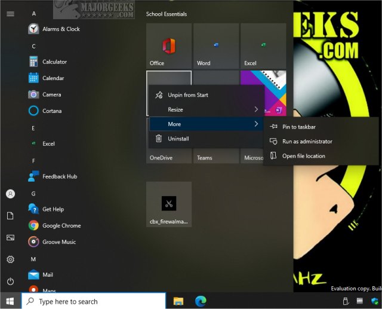The height and width of the screenshot is (309, 382).
Task: Open the Documents folder icon in Start sidebar
Action: [10, 216]
